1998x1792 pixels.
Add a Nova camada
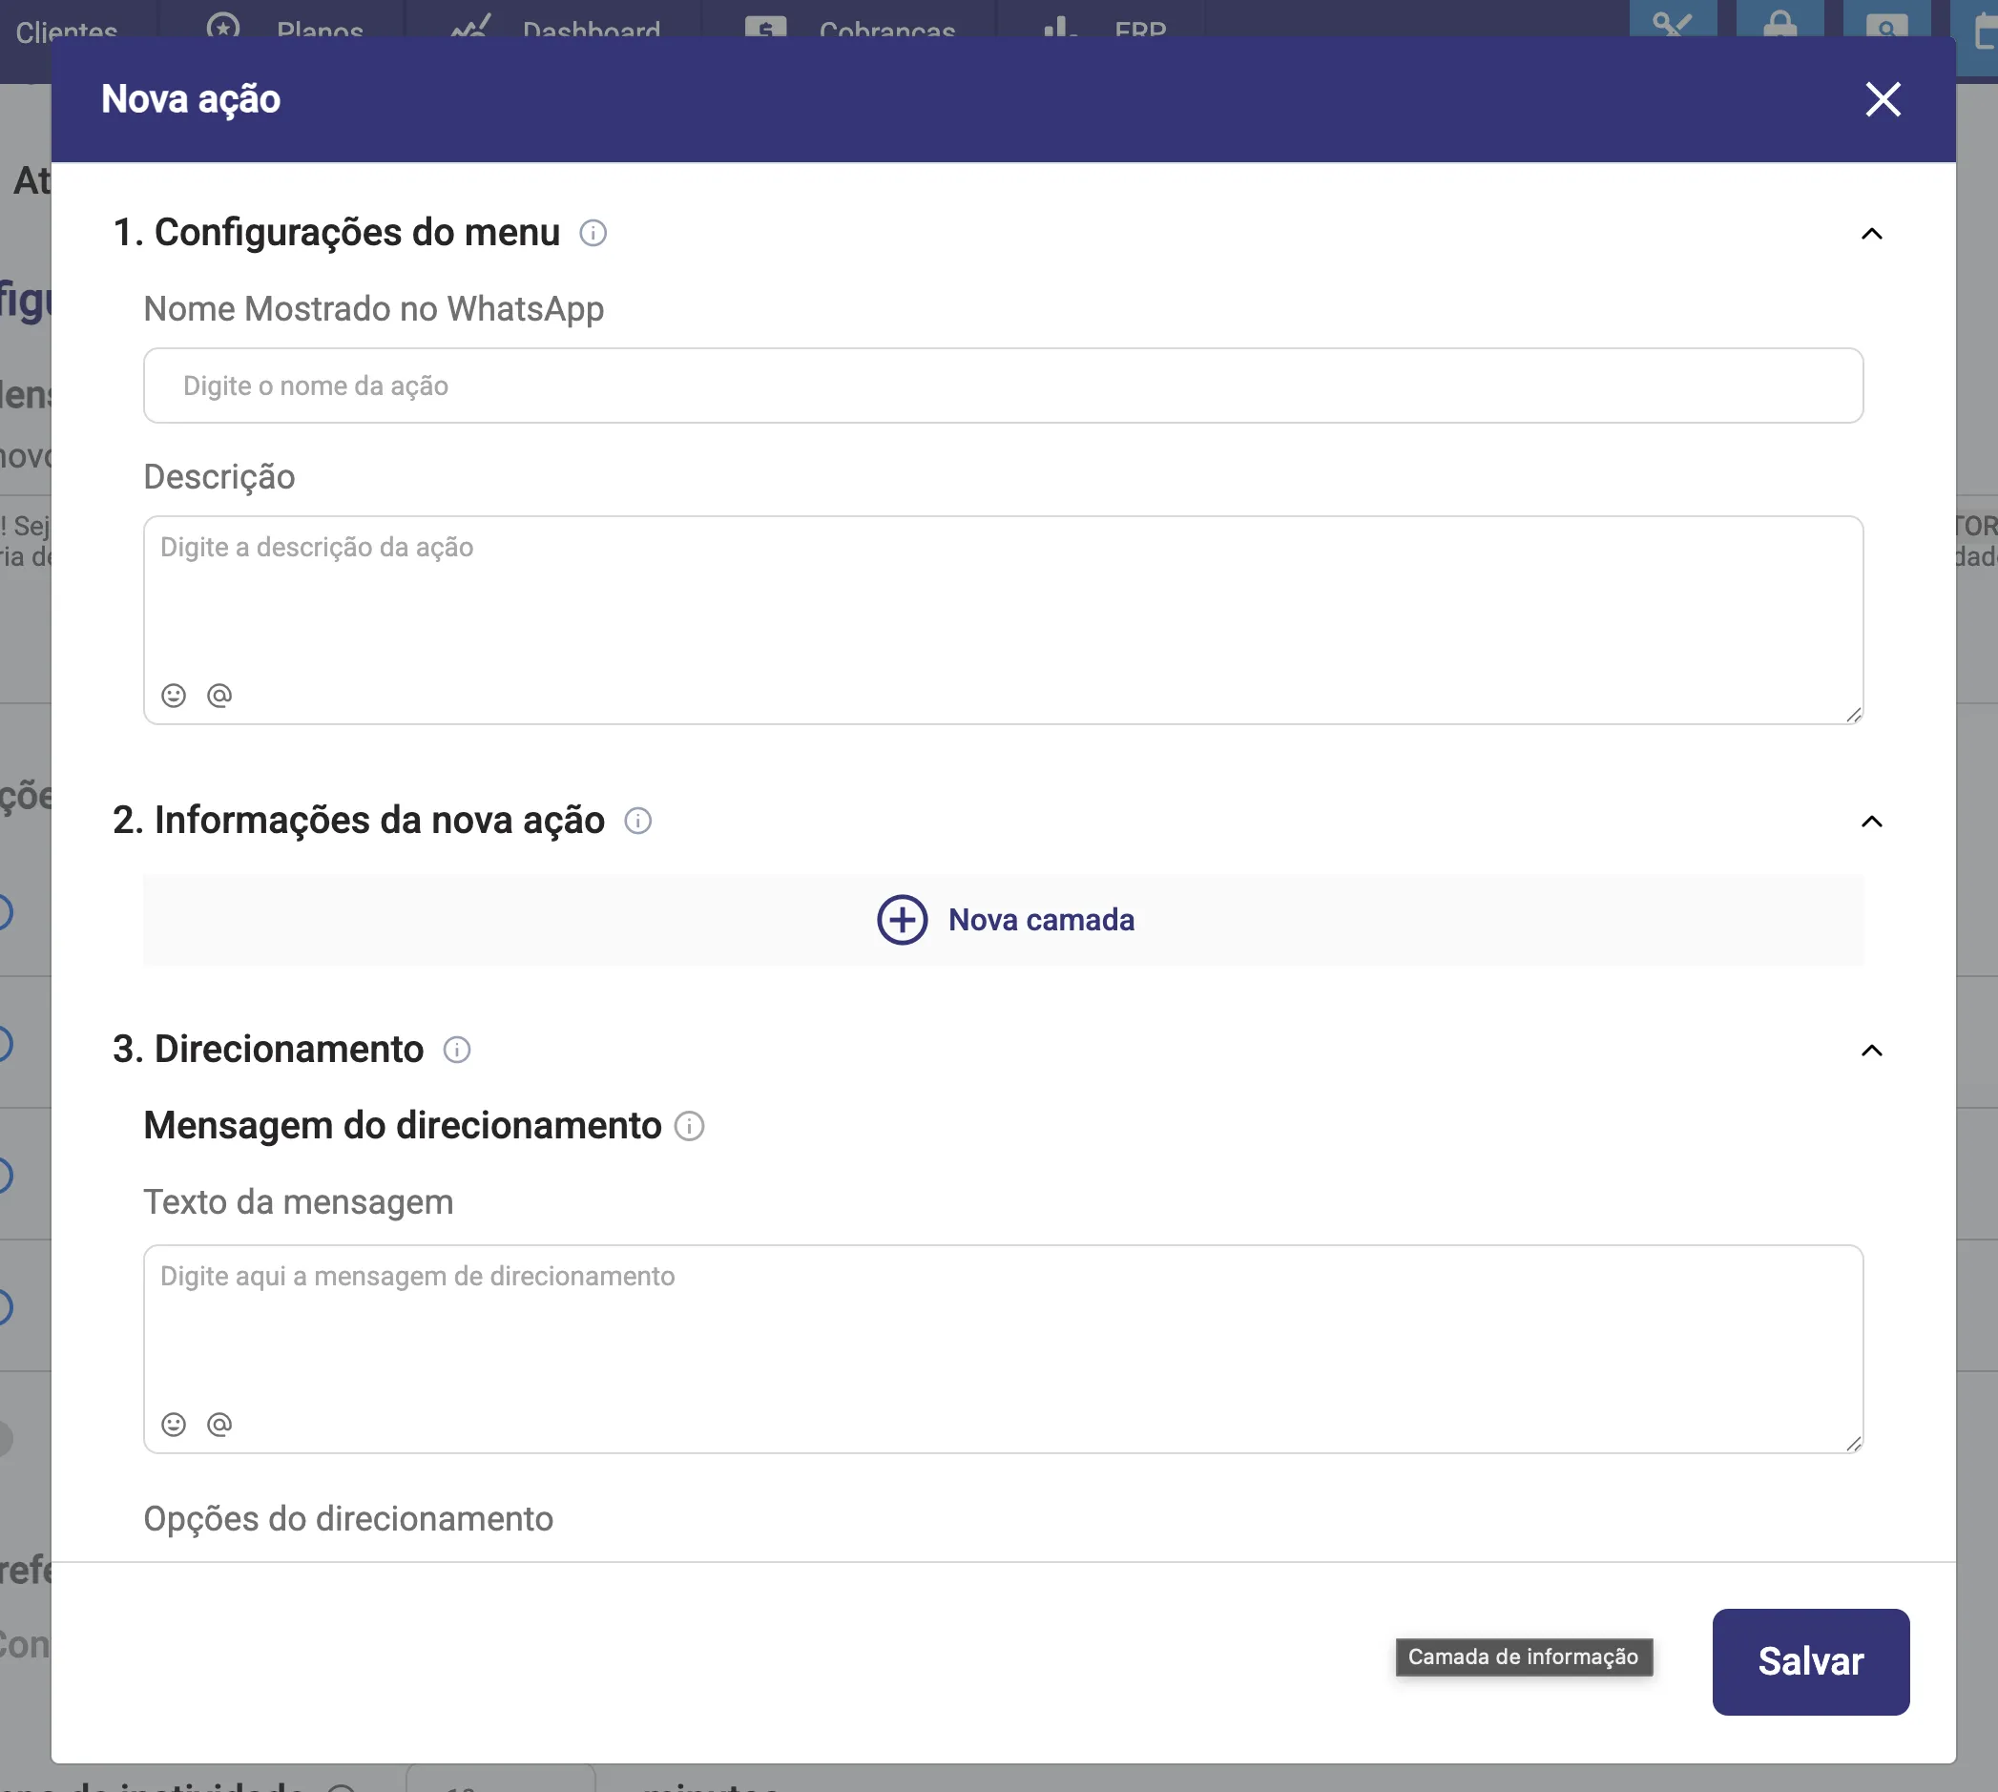click(x=1003, y=921)
